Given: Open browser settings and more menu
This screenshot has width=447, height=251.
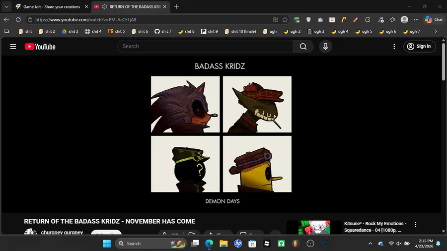Looking at the screenshot, I should pyautogui.click(x=416, y=20).
